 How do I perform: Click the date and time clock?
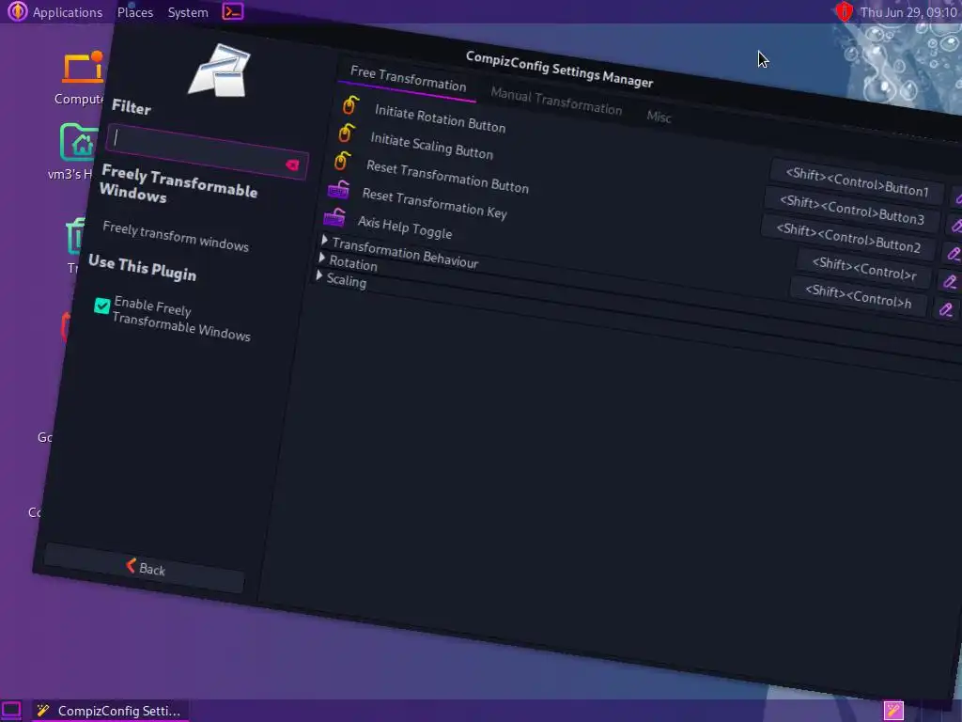908,11
